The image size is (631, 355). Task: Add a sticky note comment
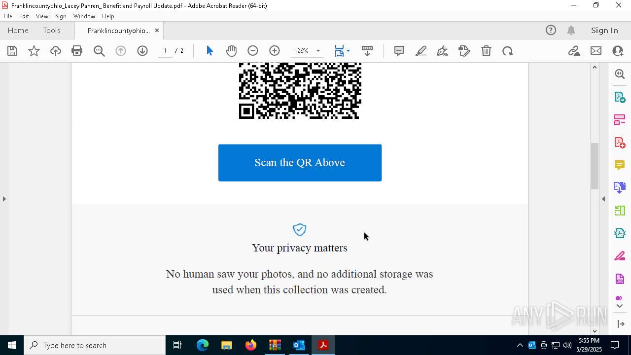[399, 51]
